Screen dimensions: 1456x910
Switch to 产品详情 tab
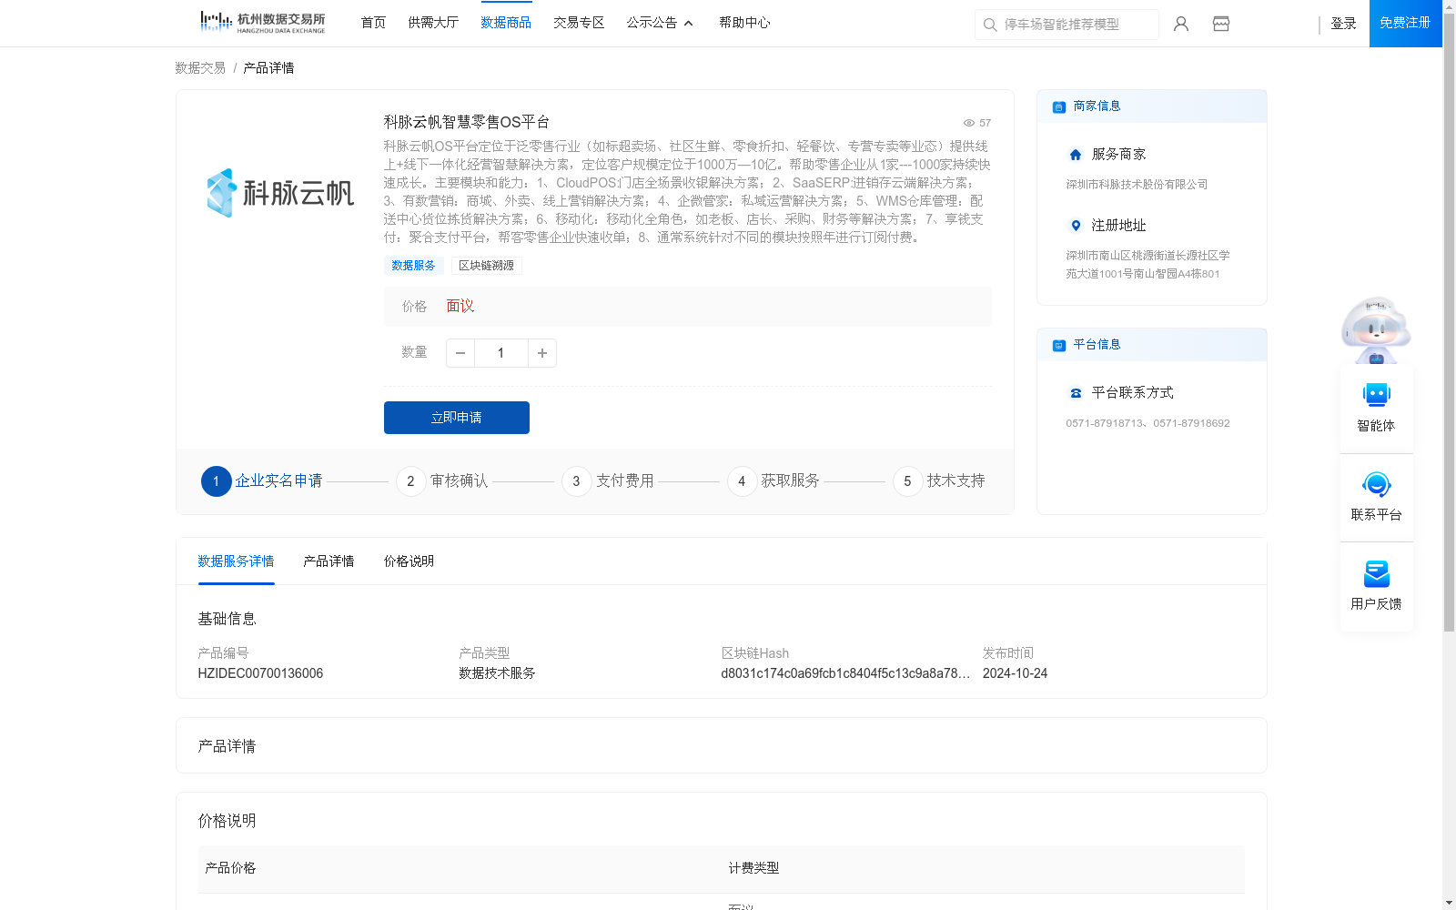[x=329, y=561]
